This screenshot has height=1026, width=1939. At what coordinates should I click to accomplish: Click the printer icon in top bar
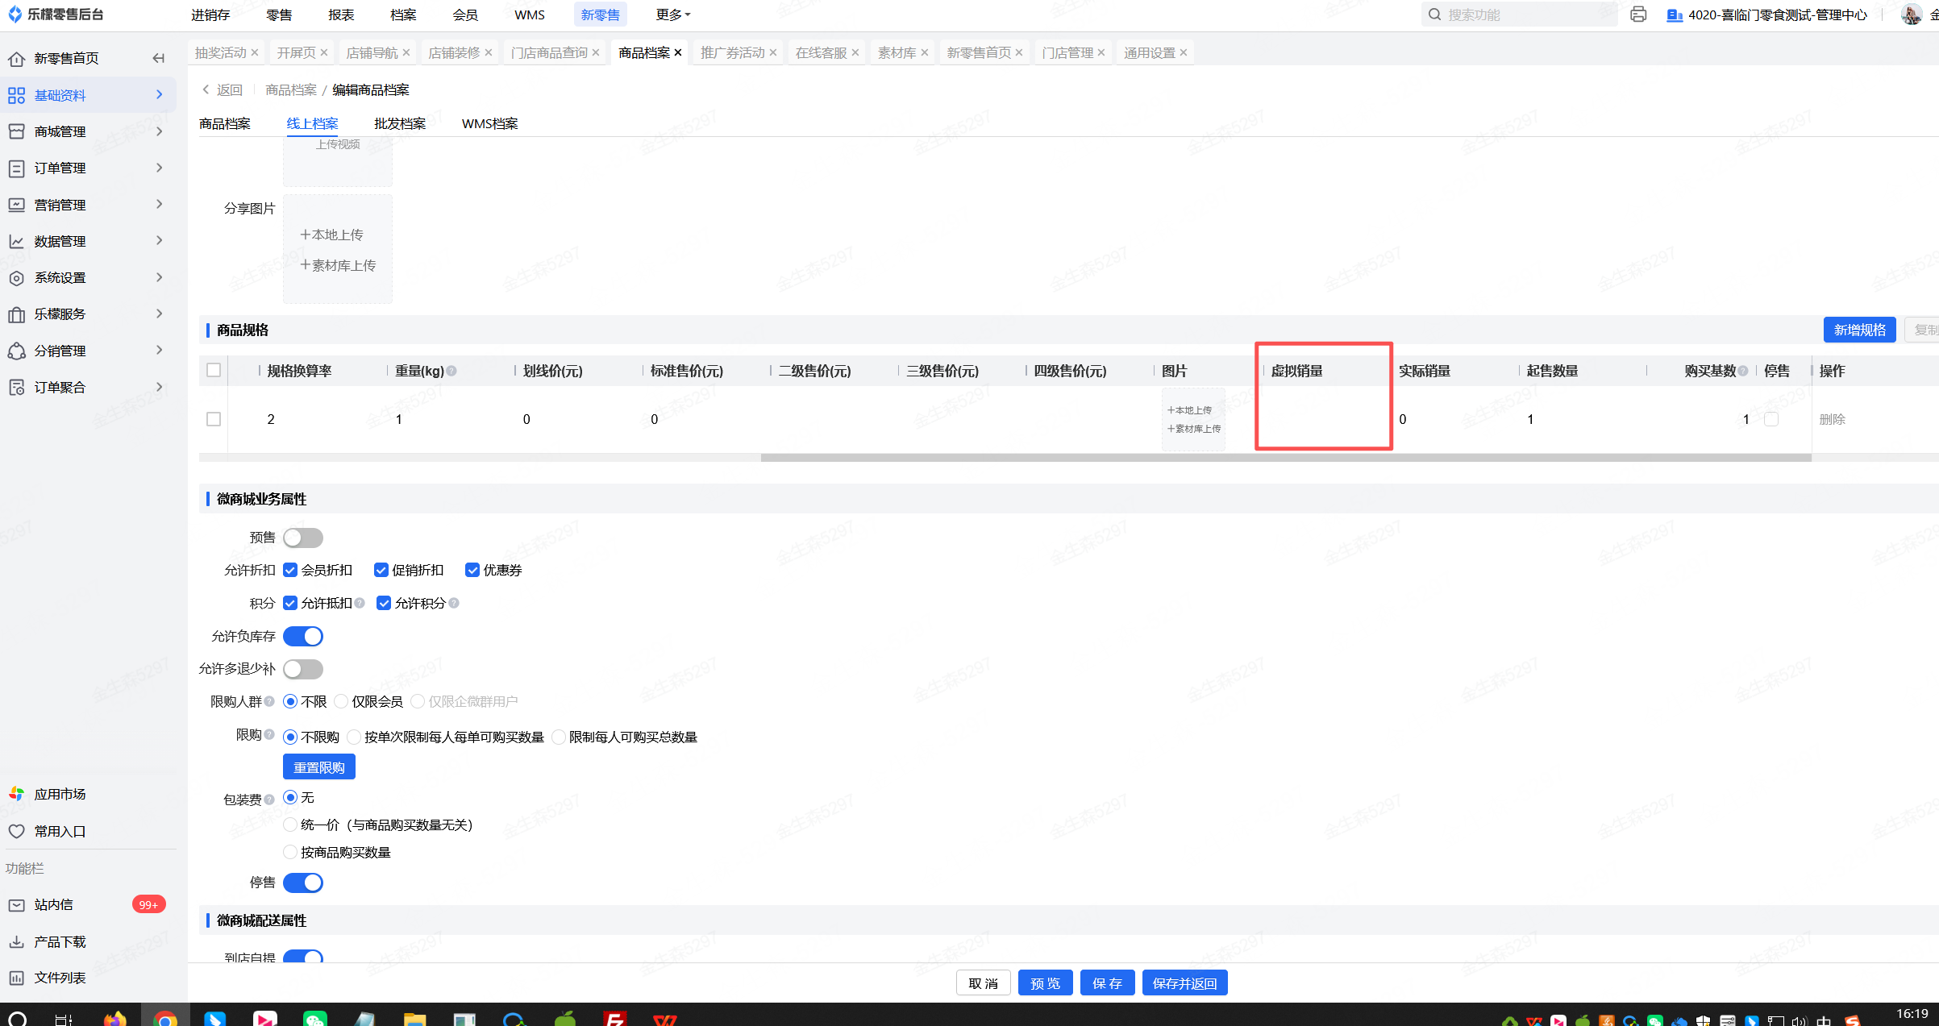click(1637, 15)
